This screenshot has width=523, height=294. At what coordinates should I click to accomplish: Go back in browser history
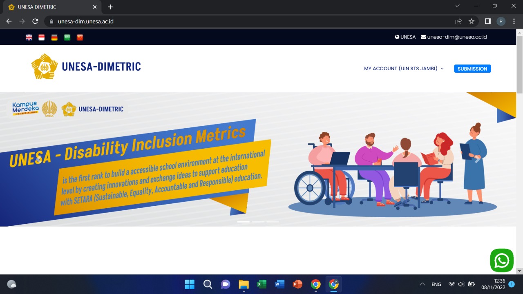(9, 21)
